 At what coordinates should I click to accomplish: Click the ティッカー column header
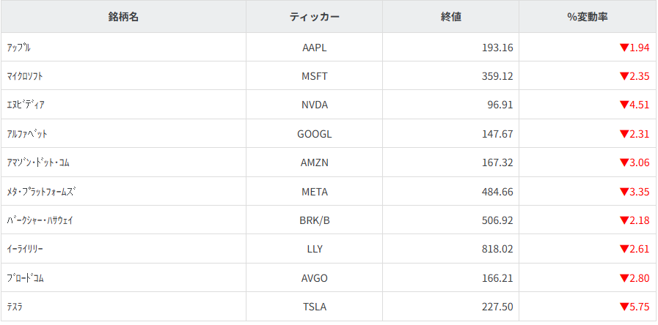tap(314, 17)
